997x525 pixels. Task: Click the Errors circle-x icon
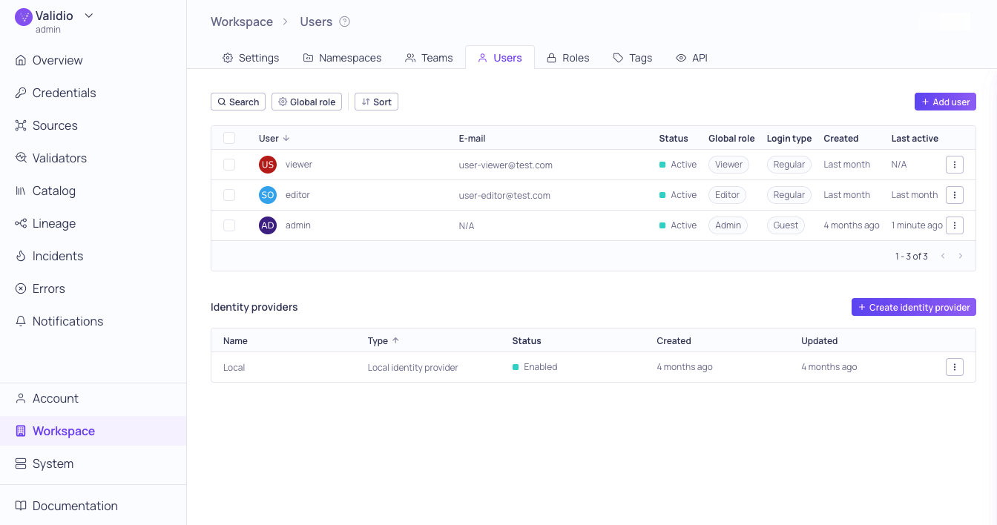(x=21, y=288)
